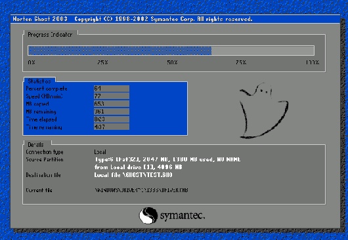Click the unfilled part of progress bar
Viewport: 348px width, 240px height.
click(263, 50)
